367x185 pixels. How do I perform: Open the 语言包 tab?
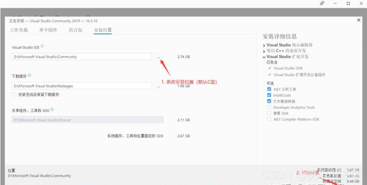(75, 30)
